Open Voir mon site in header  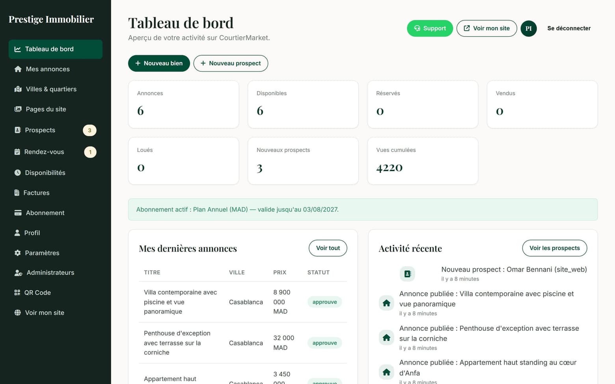(x=486, y=28)
